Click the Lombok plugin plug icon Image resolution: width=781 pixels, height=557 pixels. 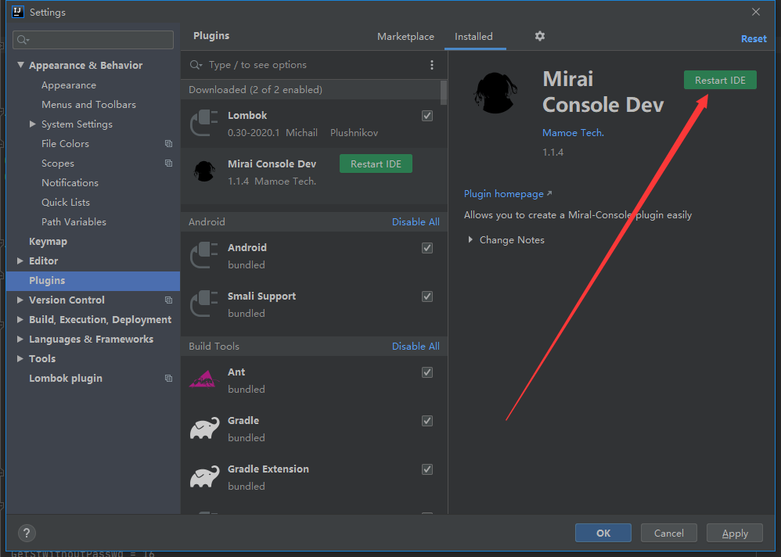204,123
